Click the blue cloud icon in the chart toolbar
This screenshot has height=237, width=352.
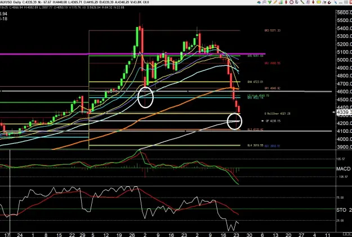(x=259, y=2)
